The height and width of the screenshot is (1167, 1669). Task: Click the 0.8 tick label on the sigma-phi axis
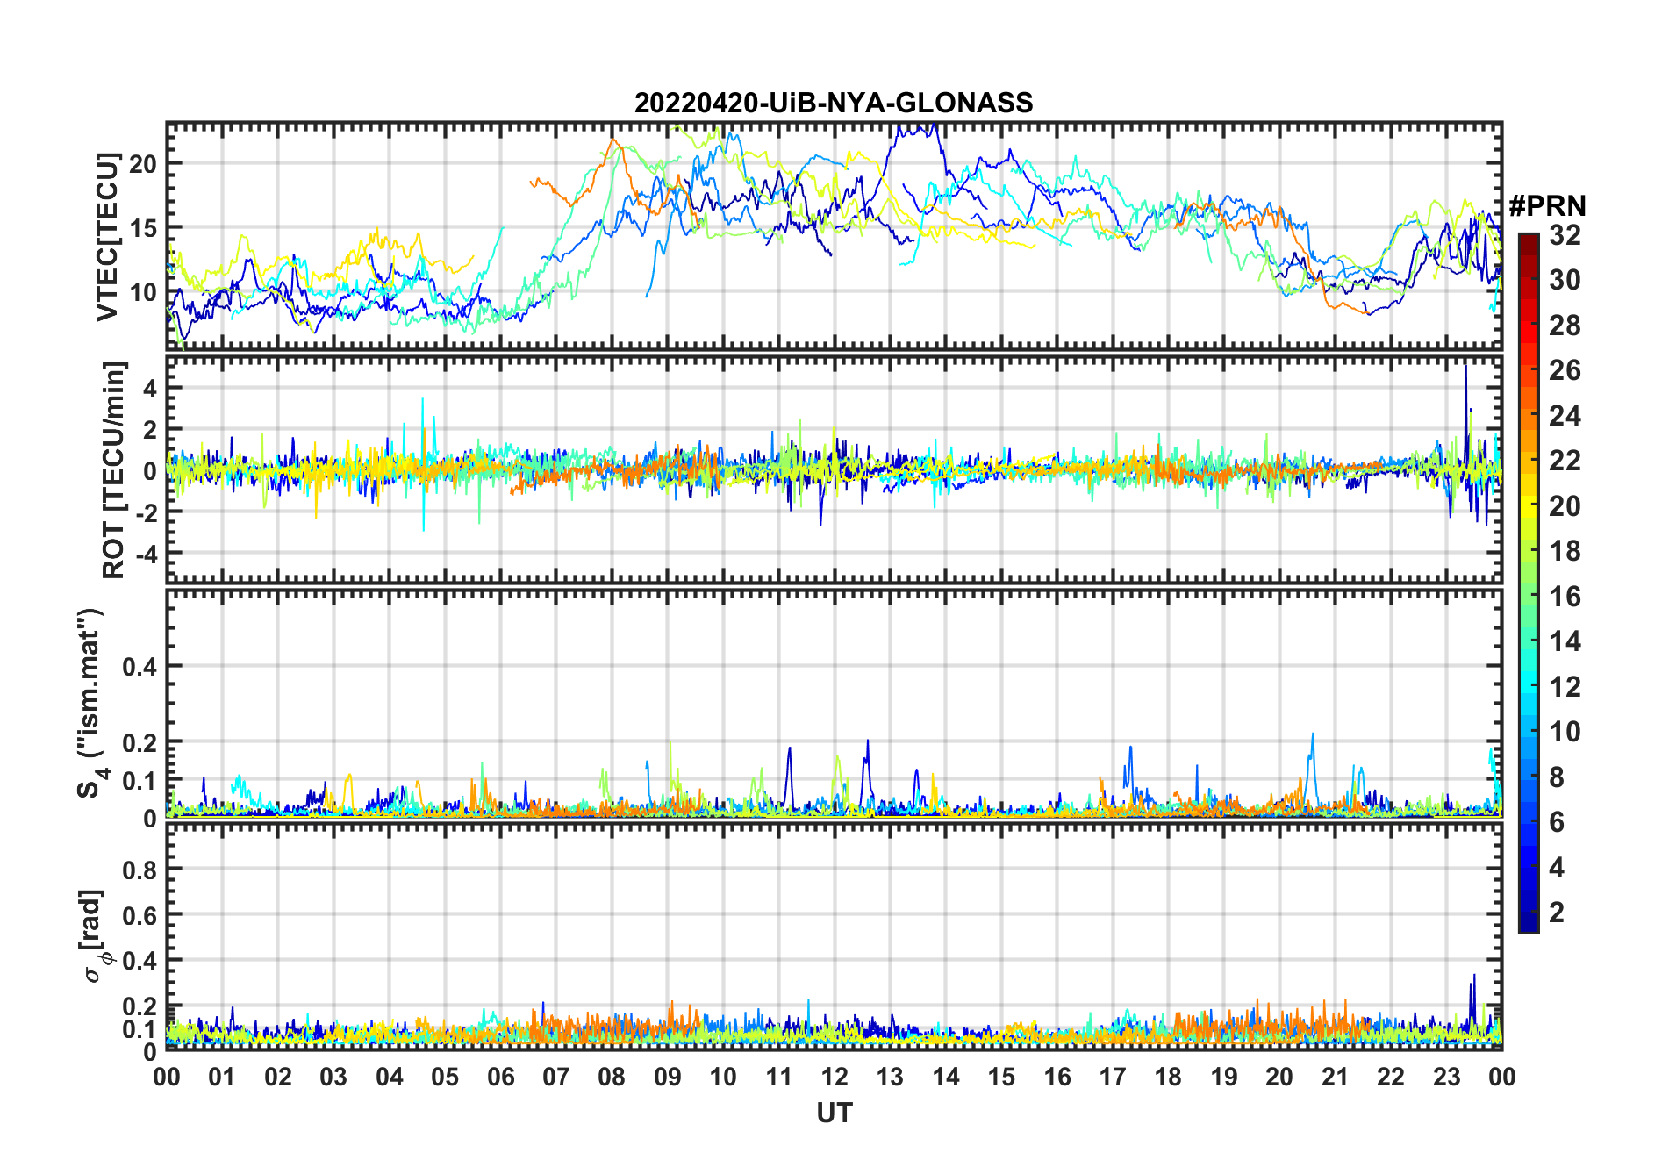tap(140, 870)
